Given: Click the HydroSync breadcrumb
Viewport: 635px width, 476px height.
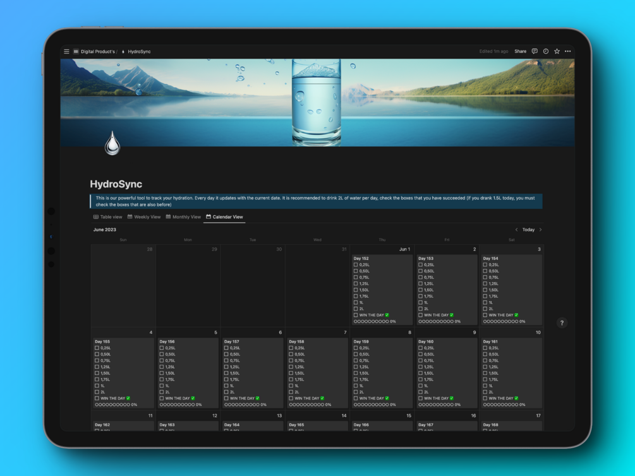Looking at the screenshot, I should pyautogui.click(x=136, y=51).
